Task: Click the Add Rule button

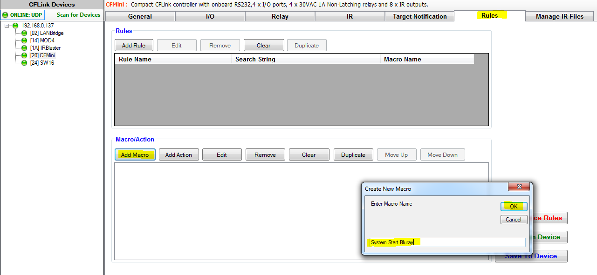Action: (x=133, y=46)
